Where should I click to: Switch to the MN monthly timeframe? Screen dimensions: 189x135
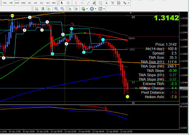[54, 3]
